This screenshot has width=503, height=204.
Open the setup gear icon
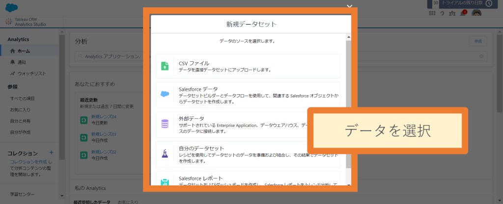452,13
